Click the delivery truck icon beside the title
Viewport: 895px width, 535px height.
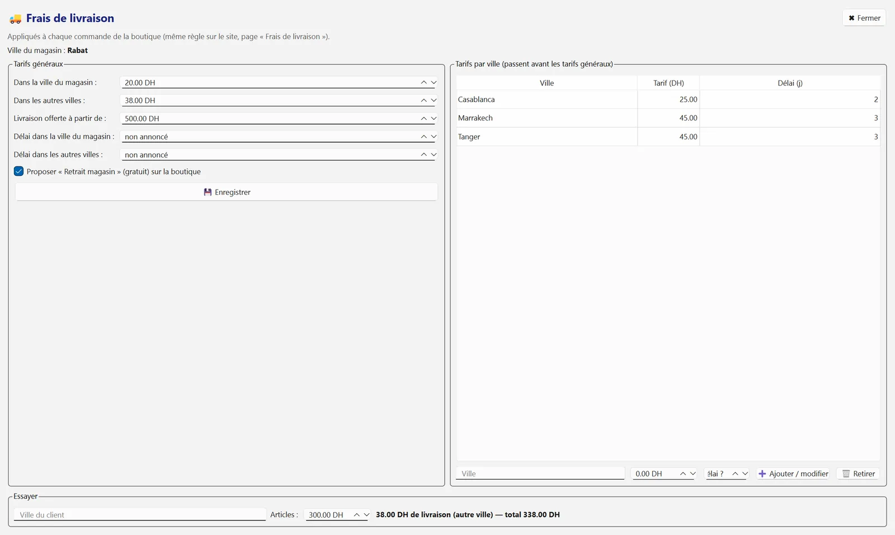pyautogui.click(x=15, y=19)
